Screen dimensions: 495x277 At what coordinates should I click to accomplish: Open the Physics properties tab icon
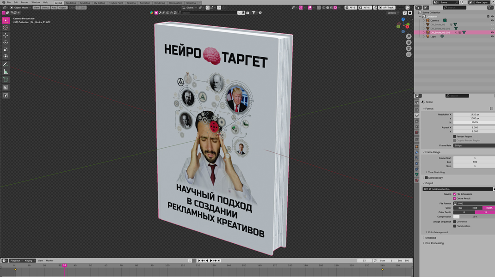tap(417, 163)
